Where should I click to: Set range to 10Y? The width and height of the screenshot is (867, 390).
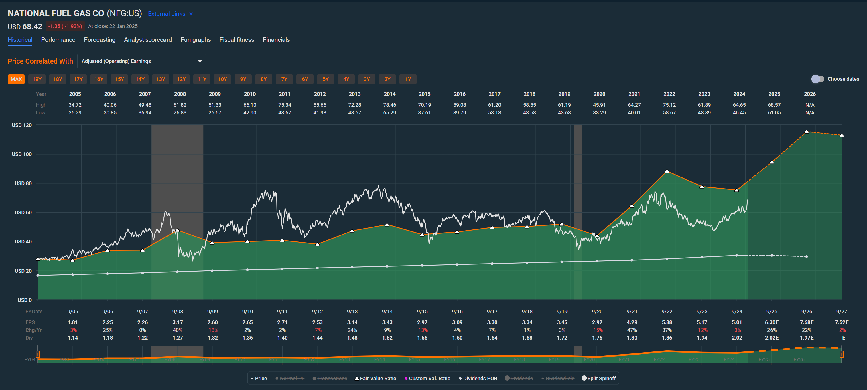pyautogui.click(x=222, y=79)
